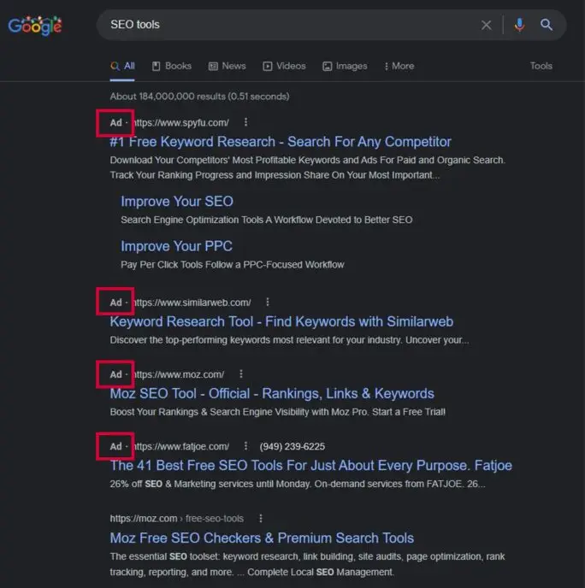Image resolution: width=585 pixels, height=588 pixels.
Task: Start voice search with microphone icon
Action: (519, 25)
